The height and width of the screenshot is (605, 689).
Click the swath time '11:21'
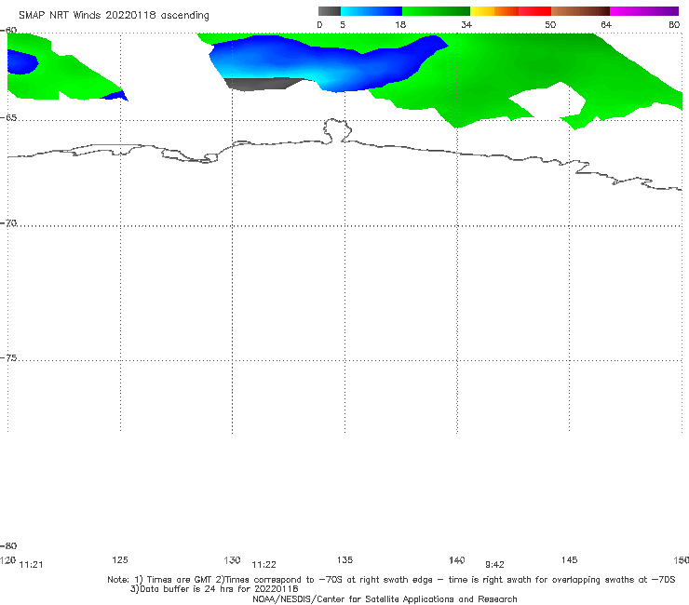[x=32, y=565]
